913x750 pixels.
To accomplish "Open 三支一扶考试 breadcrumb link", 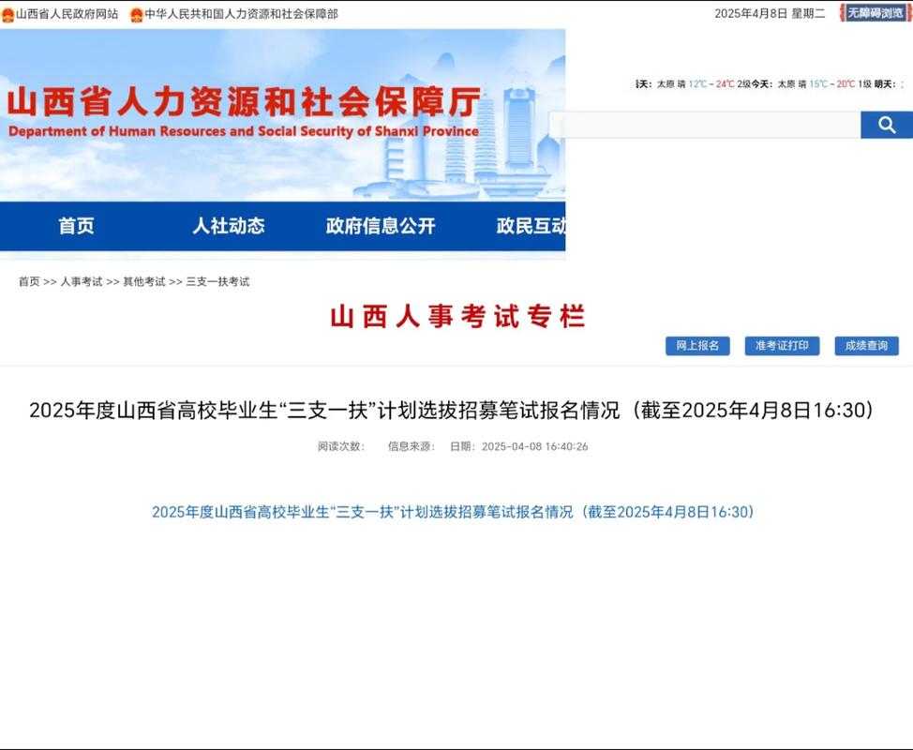I will (217, 280).
